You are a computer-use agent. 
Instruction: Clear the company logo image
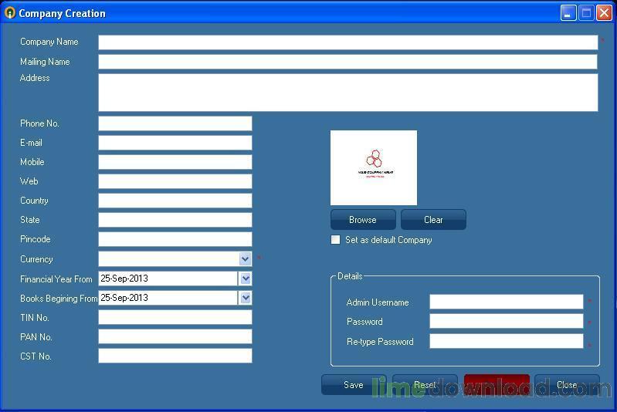pyautogui.click(x=433, y=220)
